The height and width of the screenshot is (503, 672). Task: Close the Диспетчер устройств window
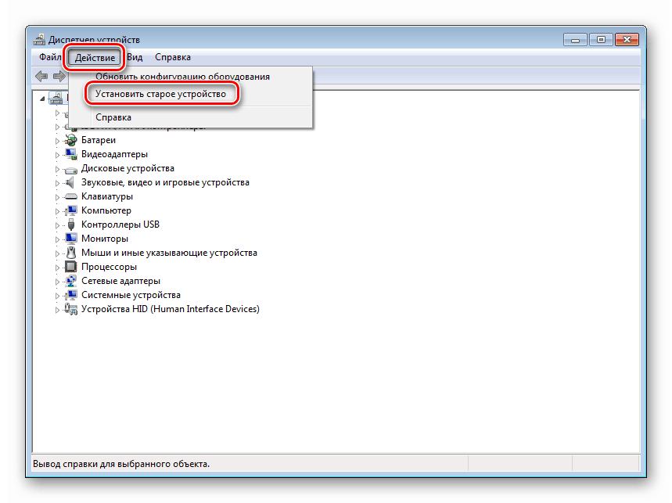[x=627, y=40]
